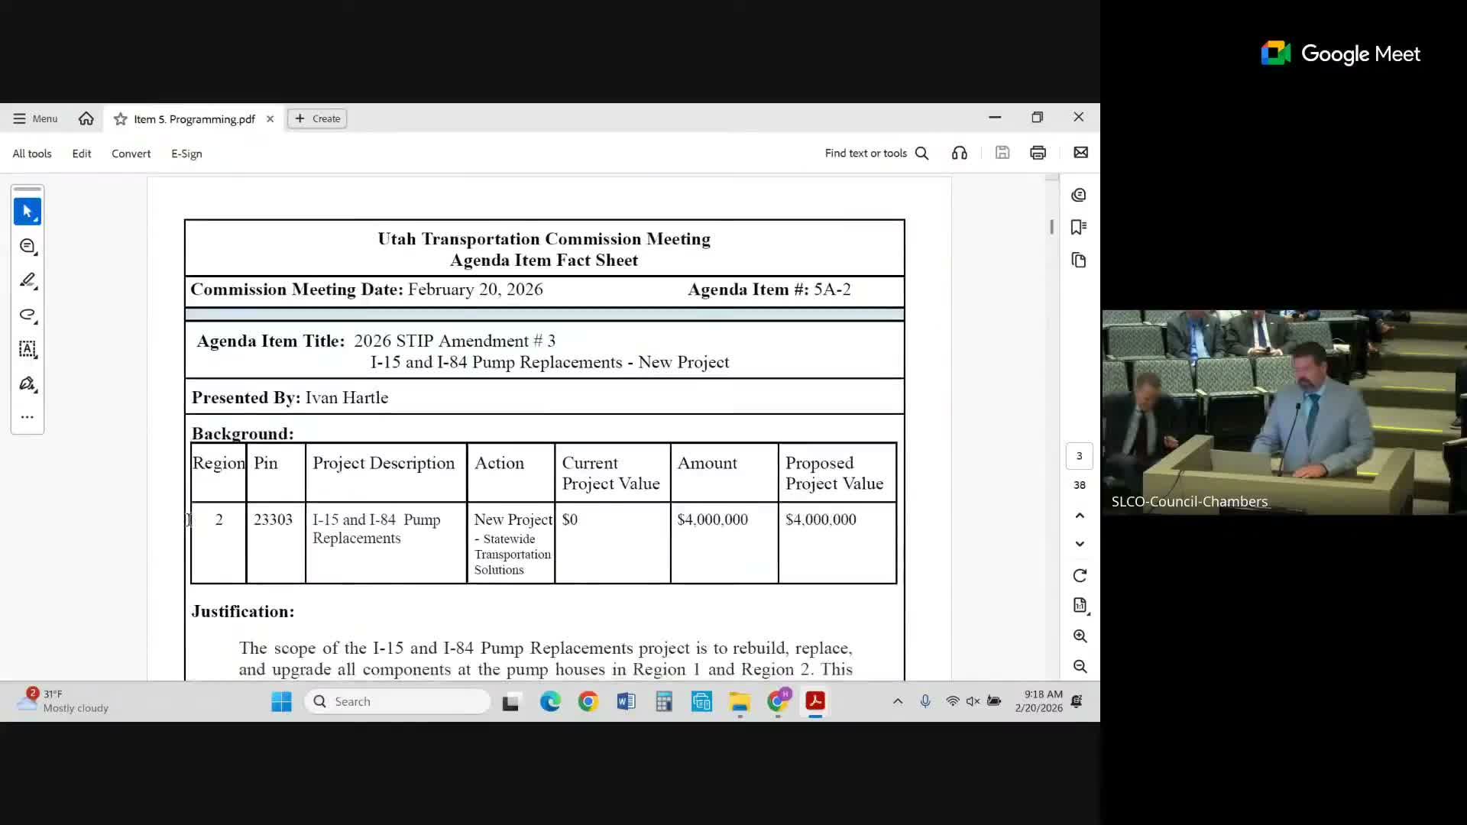Expand more tools via three dots
Viewport: 1467px width, 825px height.
(28, 417)
